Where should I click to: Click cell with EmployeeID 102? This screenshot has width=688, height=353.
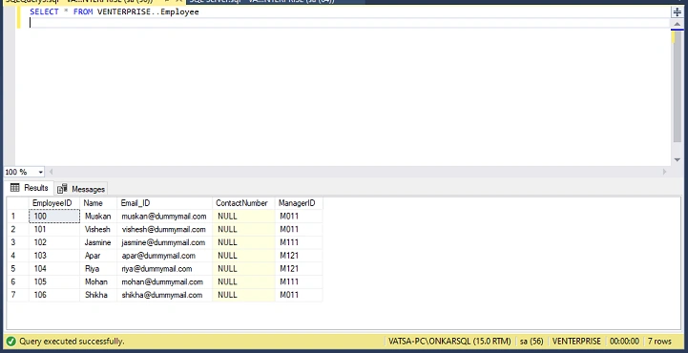coord(54,242)
